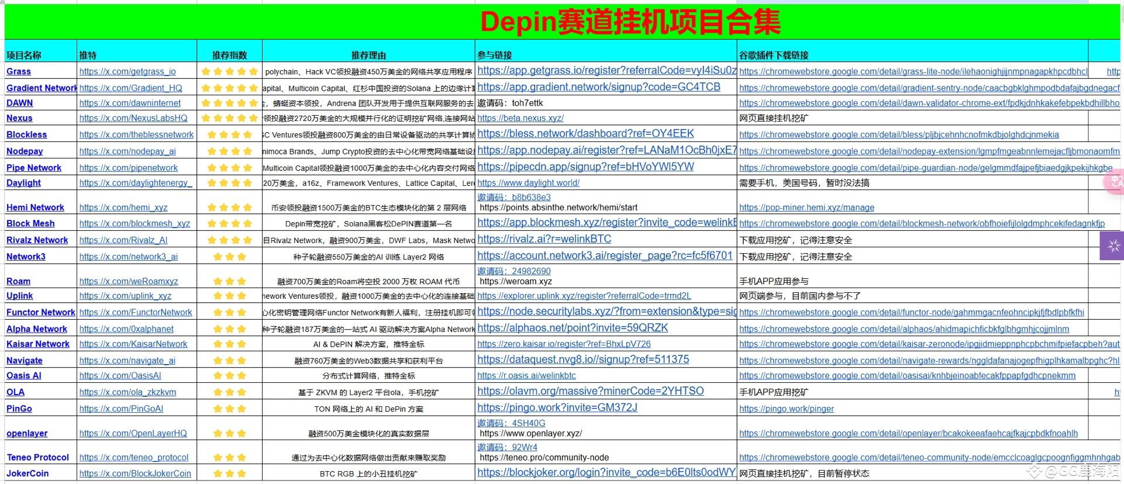Select the 参与链接 column header cell
This screenshot has width=1124, height=484.
606,51
